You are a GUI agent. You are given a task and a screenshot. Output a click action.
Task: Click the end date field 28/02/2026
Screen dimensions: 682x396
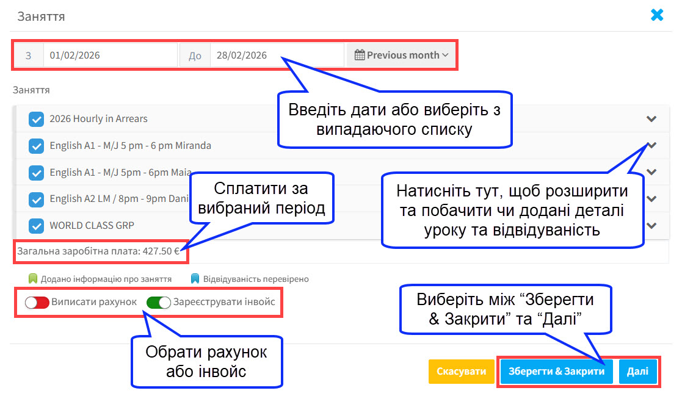click(276, 55)
